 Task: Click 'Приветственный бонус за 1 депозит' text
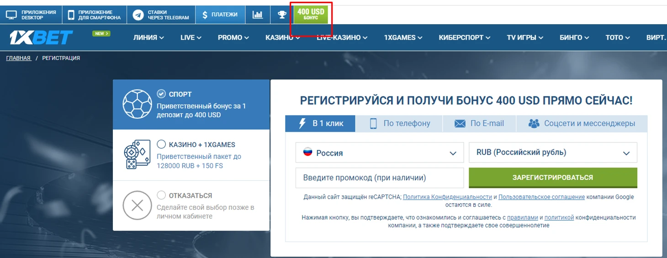tap(201, 111)
